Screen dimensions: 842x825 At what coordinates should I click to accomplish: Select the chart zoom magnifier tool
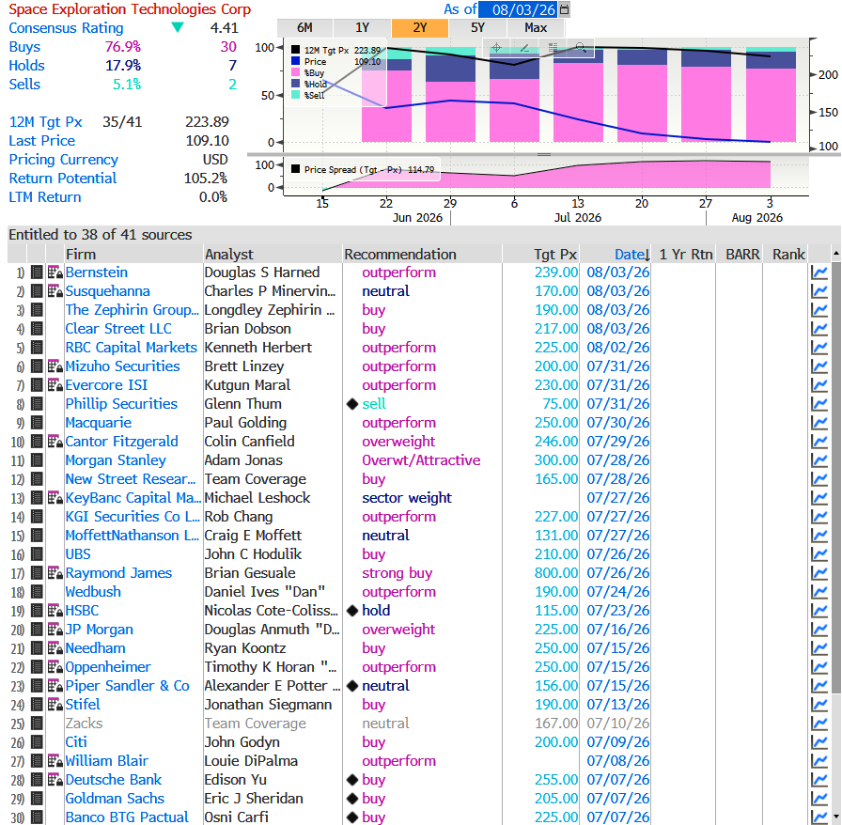[x=581, y=48]
